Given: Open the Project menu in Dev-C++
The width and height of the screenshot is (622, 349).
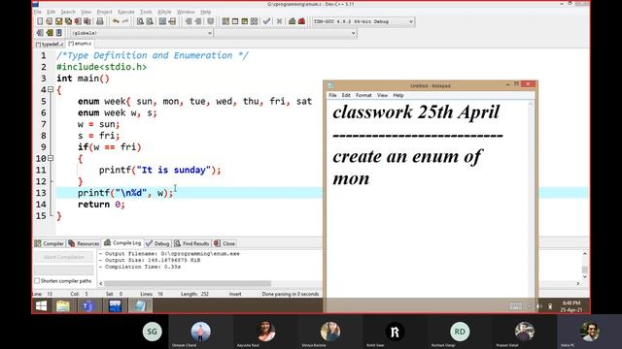Looking at the screenshot, I should click(x=104, y=12).
